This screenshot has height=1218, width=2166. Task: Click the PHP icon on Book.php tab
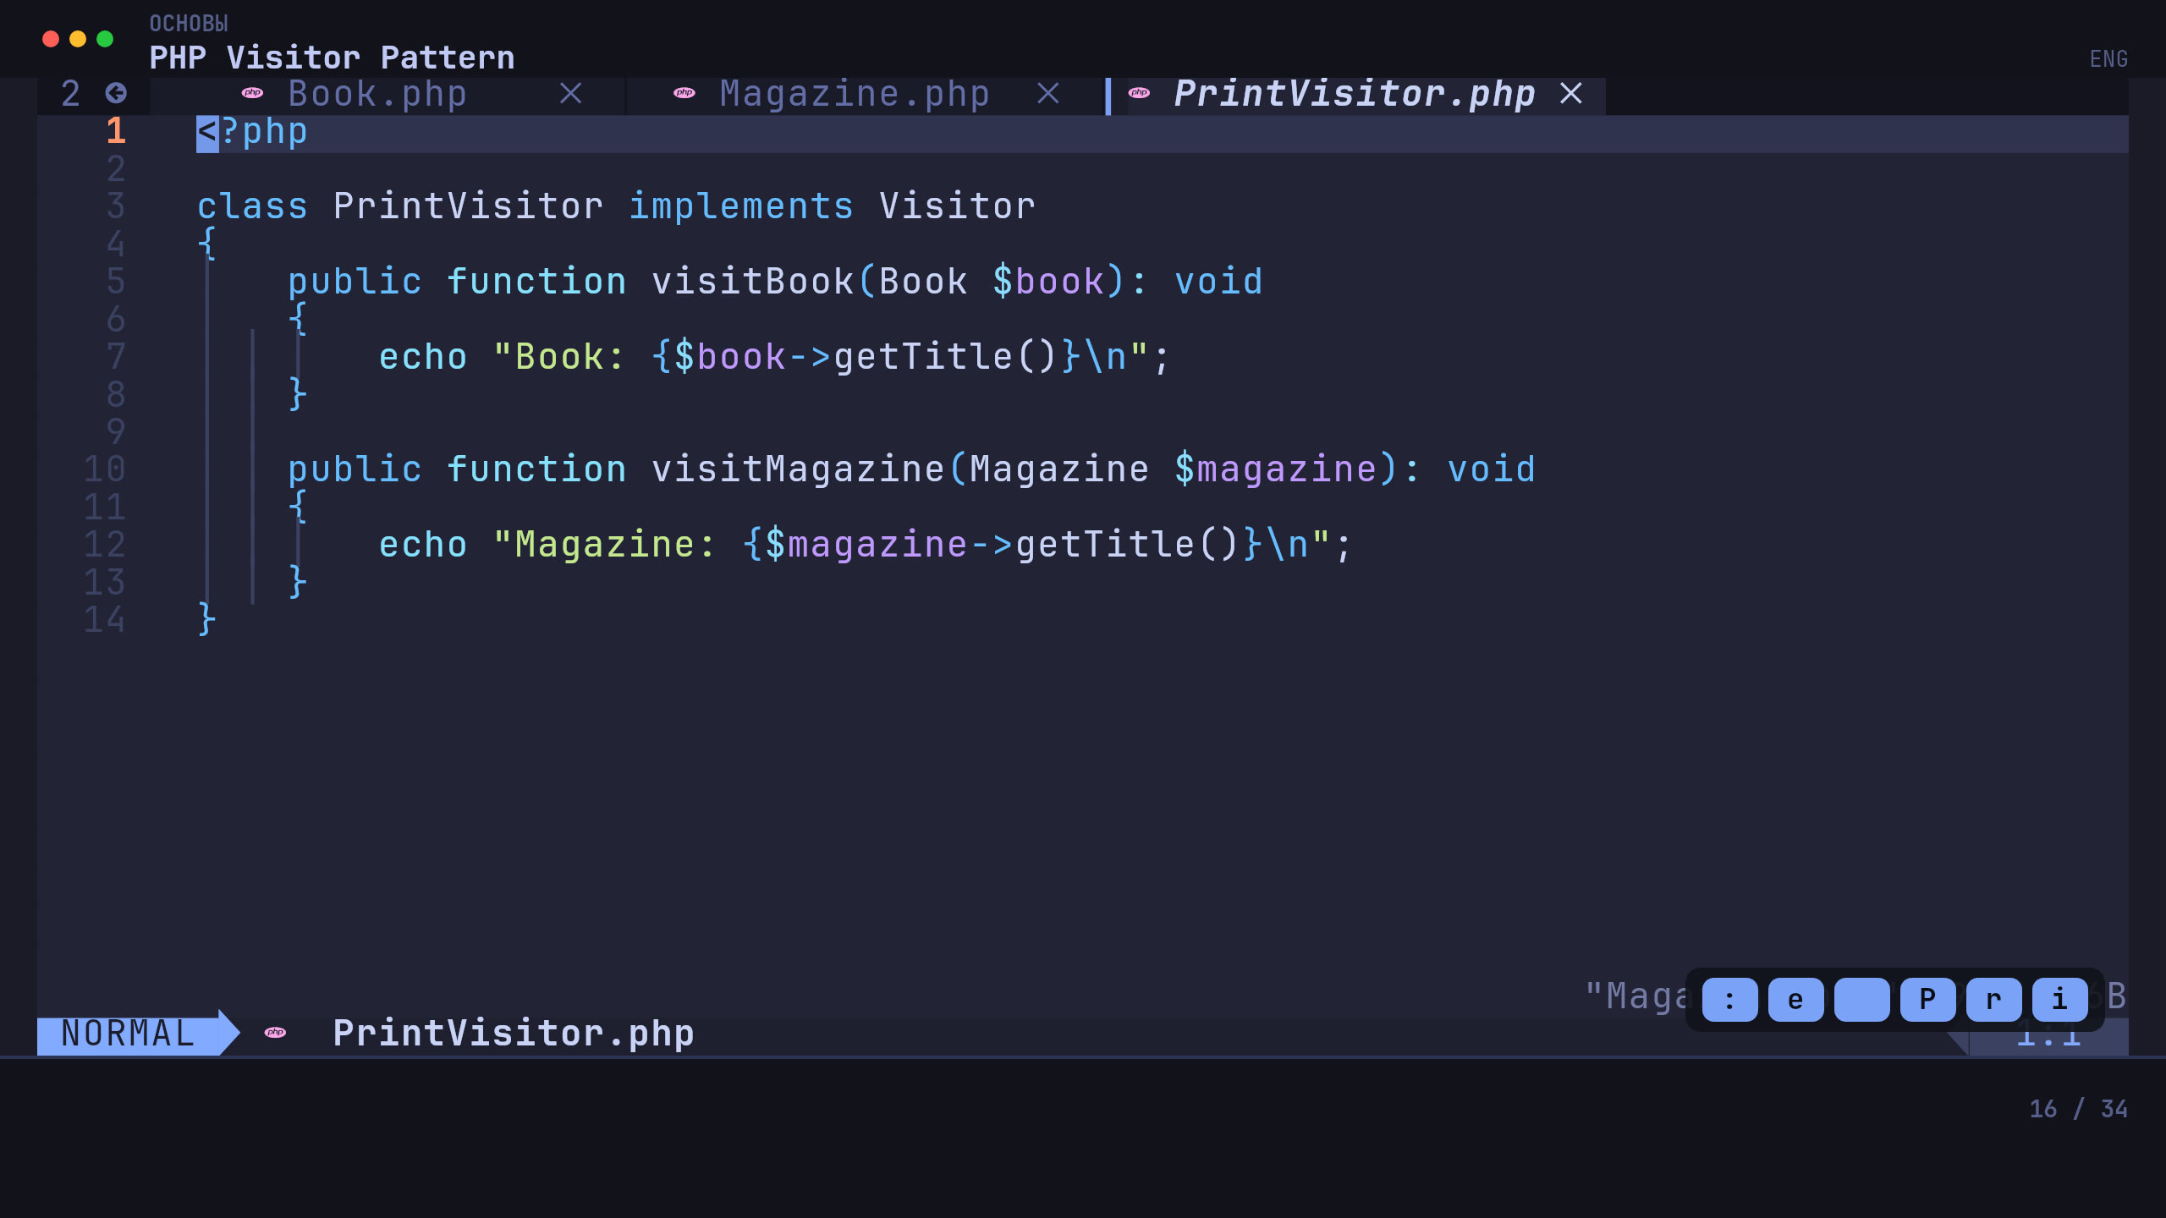[252, 93]
